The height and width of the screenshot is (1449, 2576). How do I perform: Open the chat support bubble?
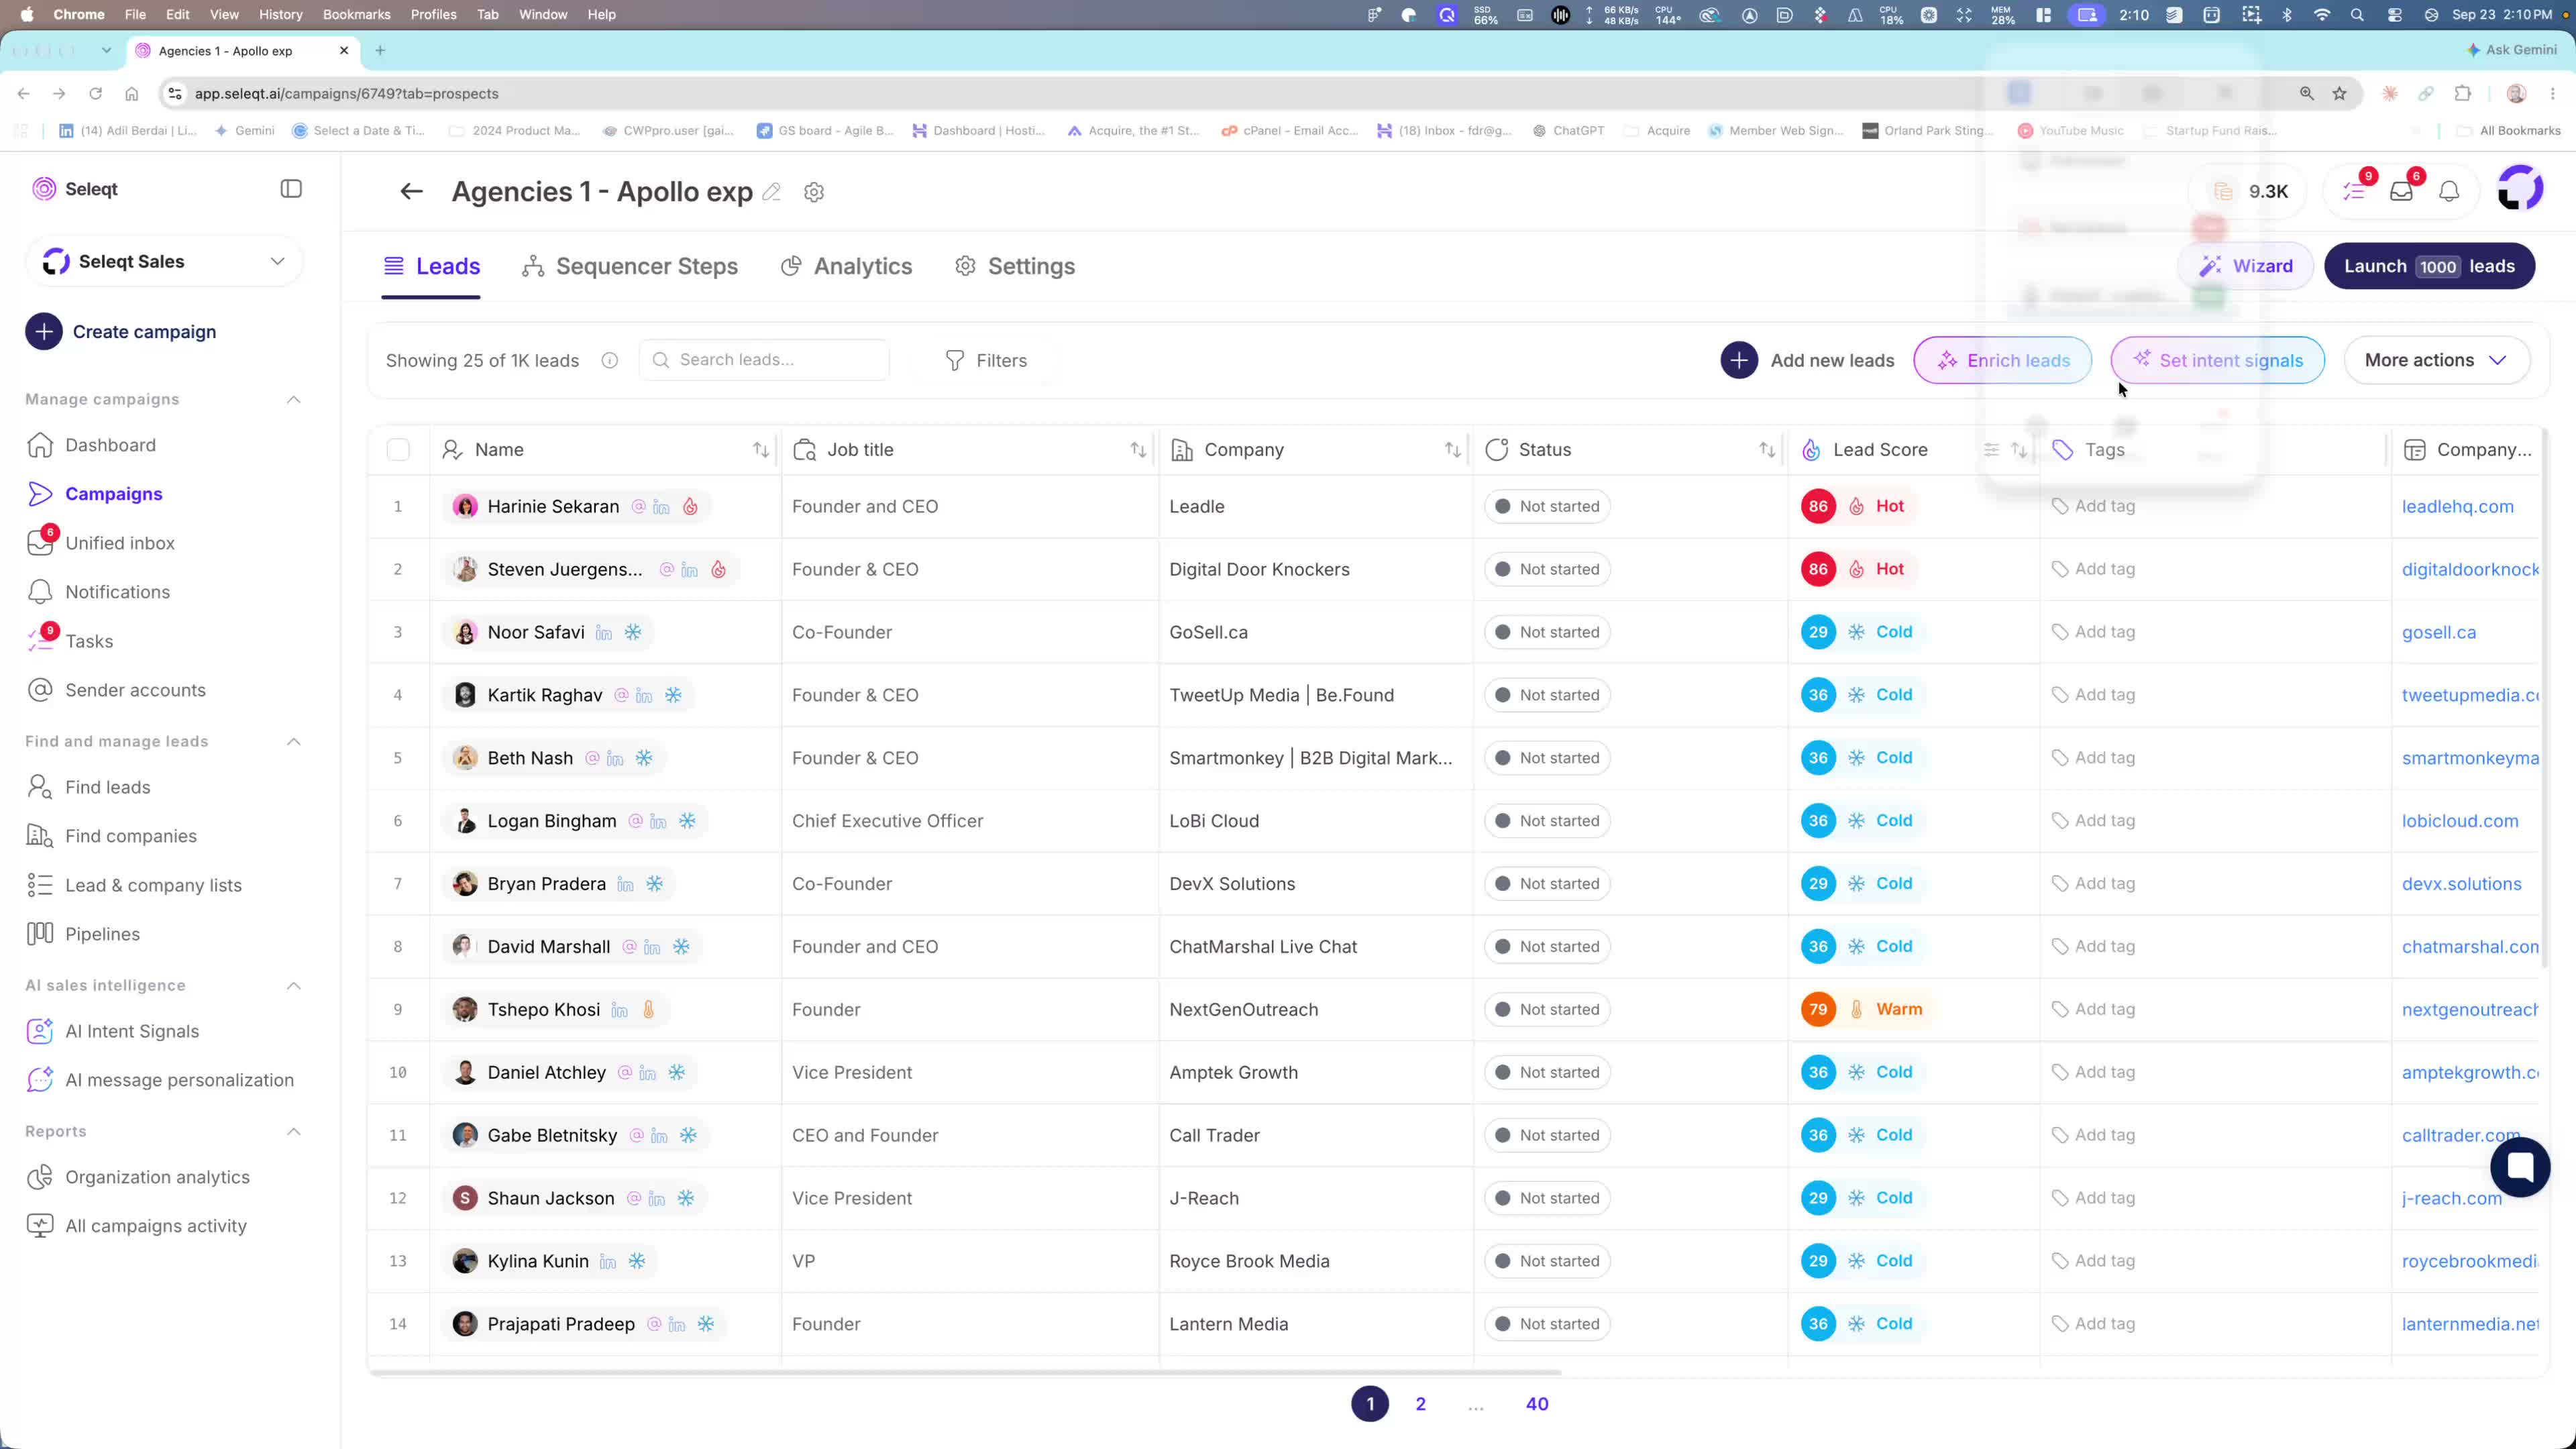click(2520, 1166)
